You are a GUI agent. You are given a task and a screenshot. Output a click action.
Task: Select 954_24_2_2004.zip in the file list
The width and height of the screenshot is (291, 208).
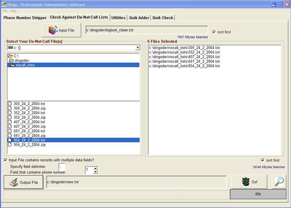[x=30, y=144]
